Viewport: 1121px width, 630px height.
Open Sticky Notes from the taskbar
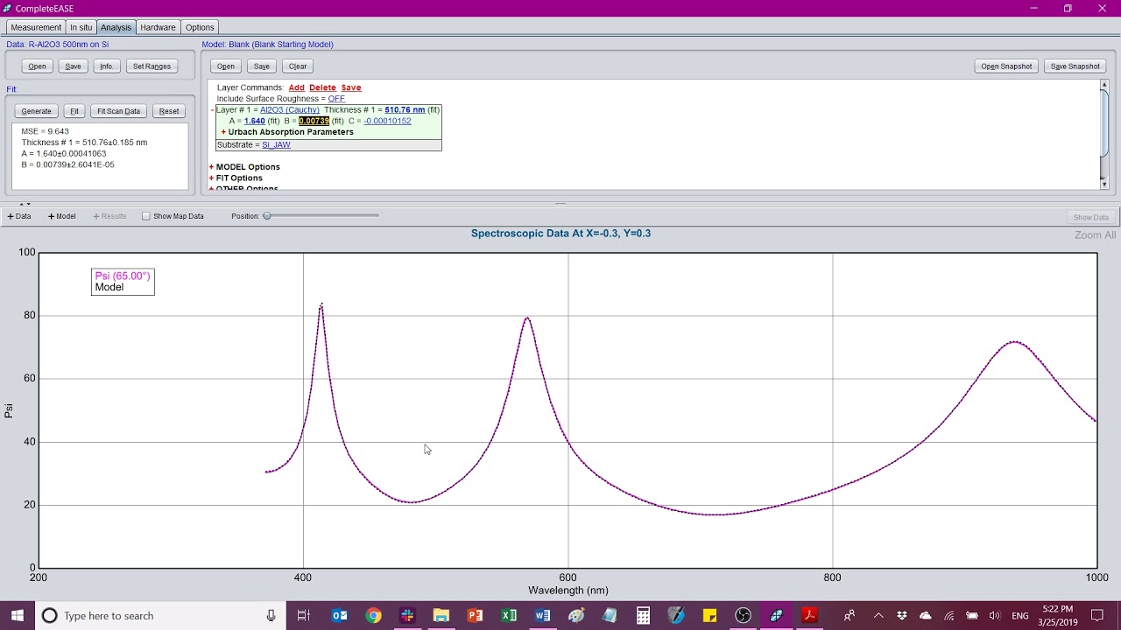point(709,616)
